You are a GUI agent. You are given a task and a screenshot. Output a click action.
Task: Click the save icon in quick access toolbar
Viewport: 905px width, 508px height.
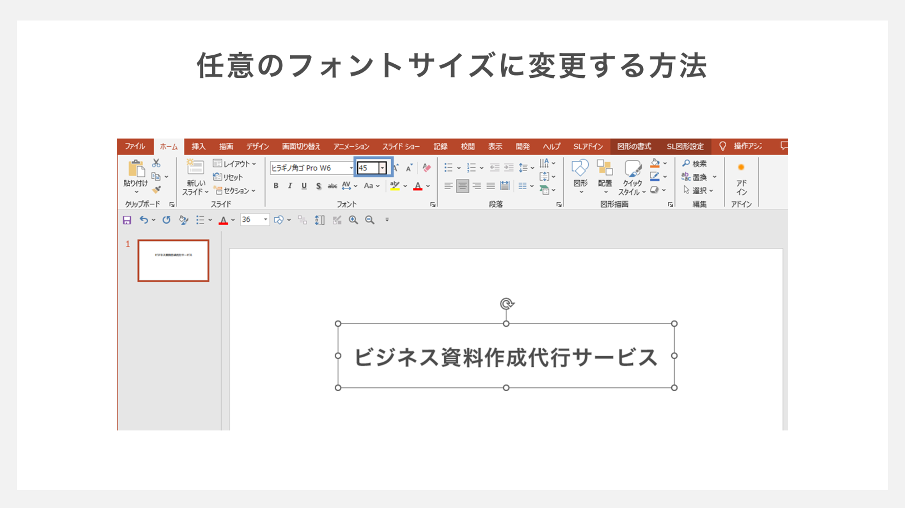(127, 220)
